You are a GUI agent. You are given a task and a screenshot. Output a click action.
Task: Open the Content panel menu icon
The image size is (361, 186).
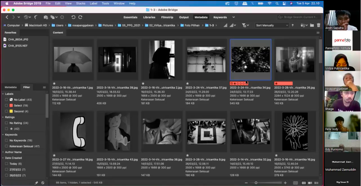(x=318, y=33)
